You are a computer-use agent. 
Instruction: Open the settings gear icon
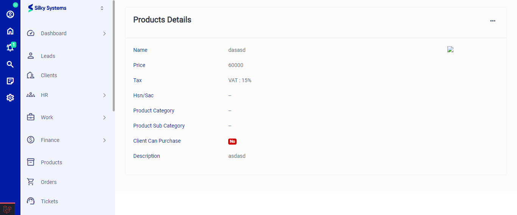10,98
